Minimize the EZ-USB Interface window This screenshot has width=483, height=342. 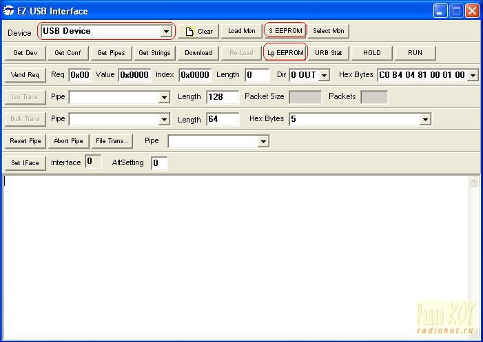click(440, 11)
